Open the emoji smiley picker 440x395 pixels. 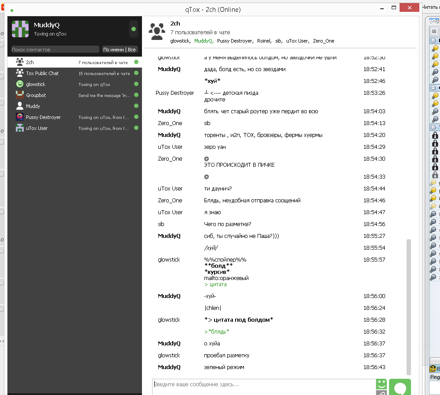click(x=382, y=384)
